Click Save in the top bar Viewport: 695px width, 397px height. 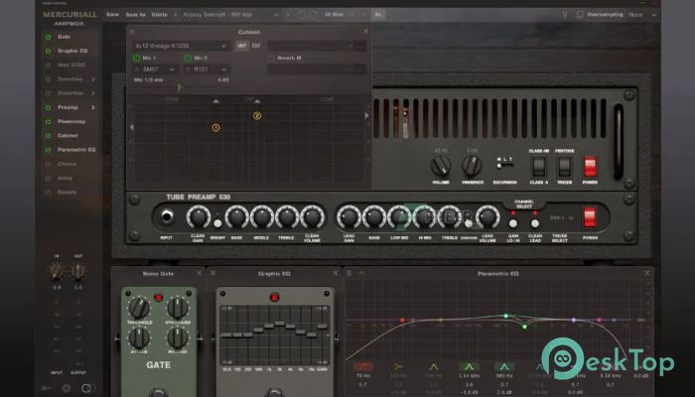tap(112, 15)
